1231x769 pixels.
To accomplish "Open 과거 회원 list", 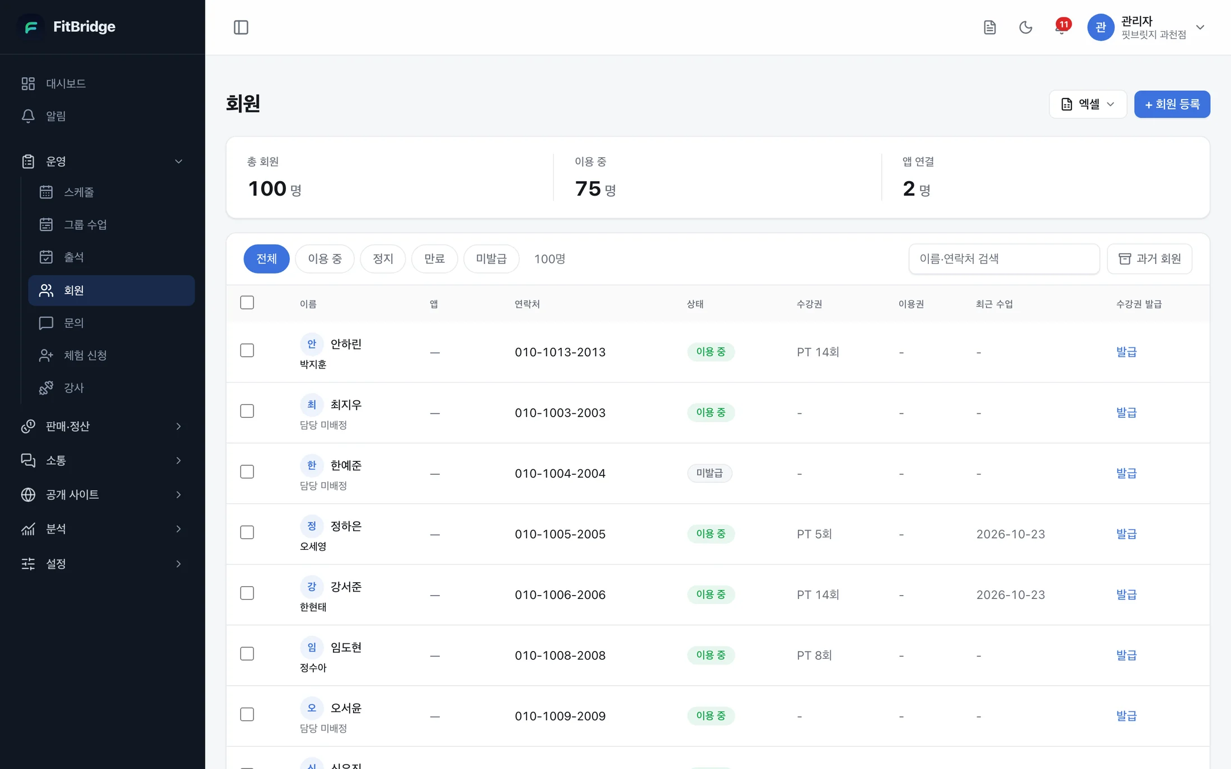I will click(x=1149, y=259).
